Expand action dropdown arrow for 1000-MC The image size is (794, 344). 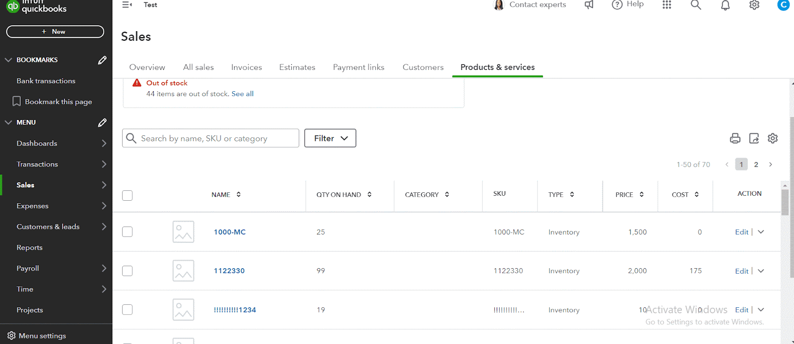click(761, 232)
